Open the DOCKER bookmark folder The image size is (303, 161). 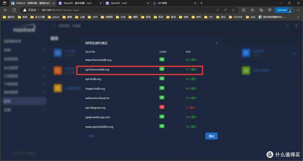point(236,17)
